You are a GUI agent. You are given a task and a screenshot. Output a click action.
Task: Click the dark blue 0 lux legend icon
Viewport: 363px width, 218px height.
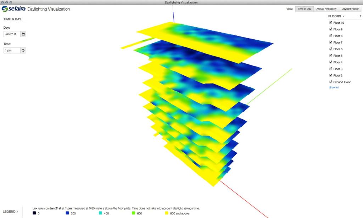pyautogui.click(x=34, y=213)
